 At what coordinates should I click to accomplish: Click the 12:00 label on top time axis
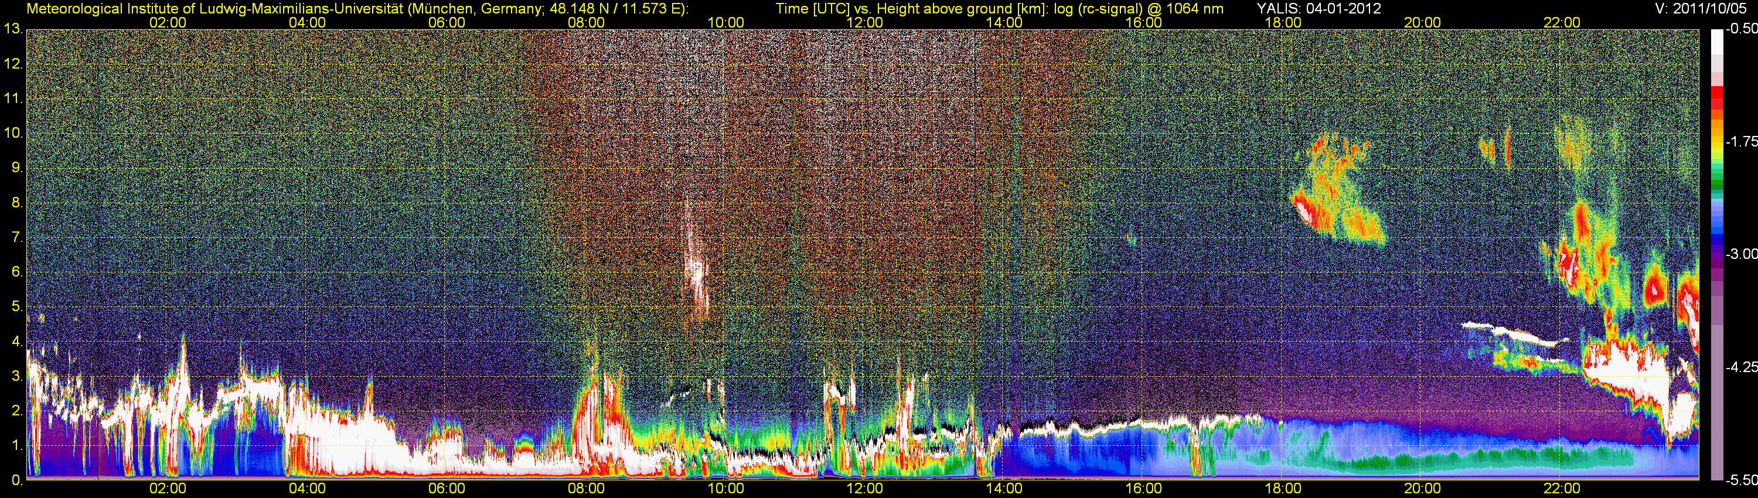865,22
